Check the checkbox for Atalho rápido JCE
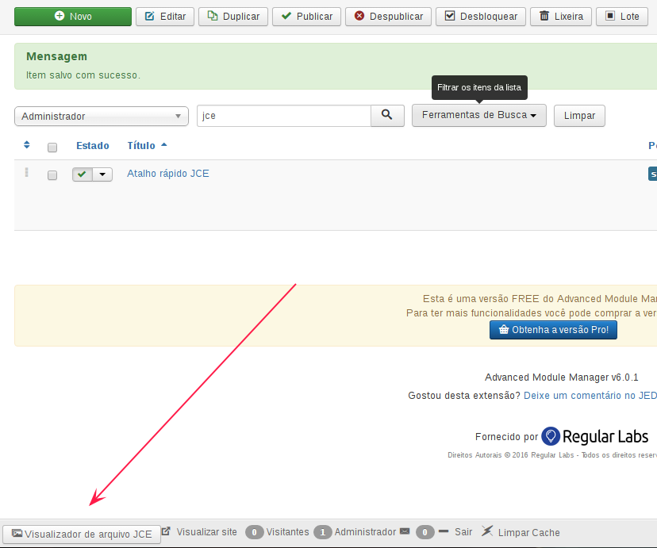657x548 pixels. (x=52, y=174)
